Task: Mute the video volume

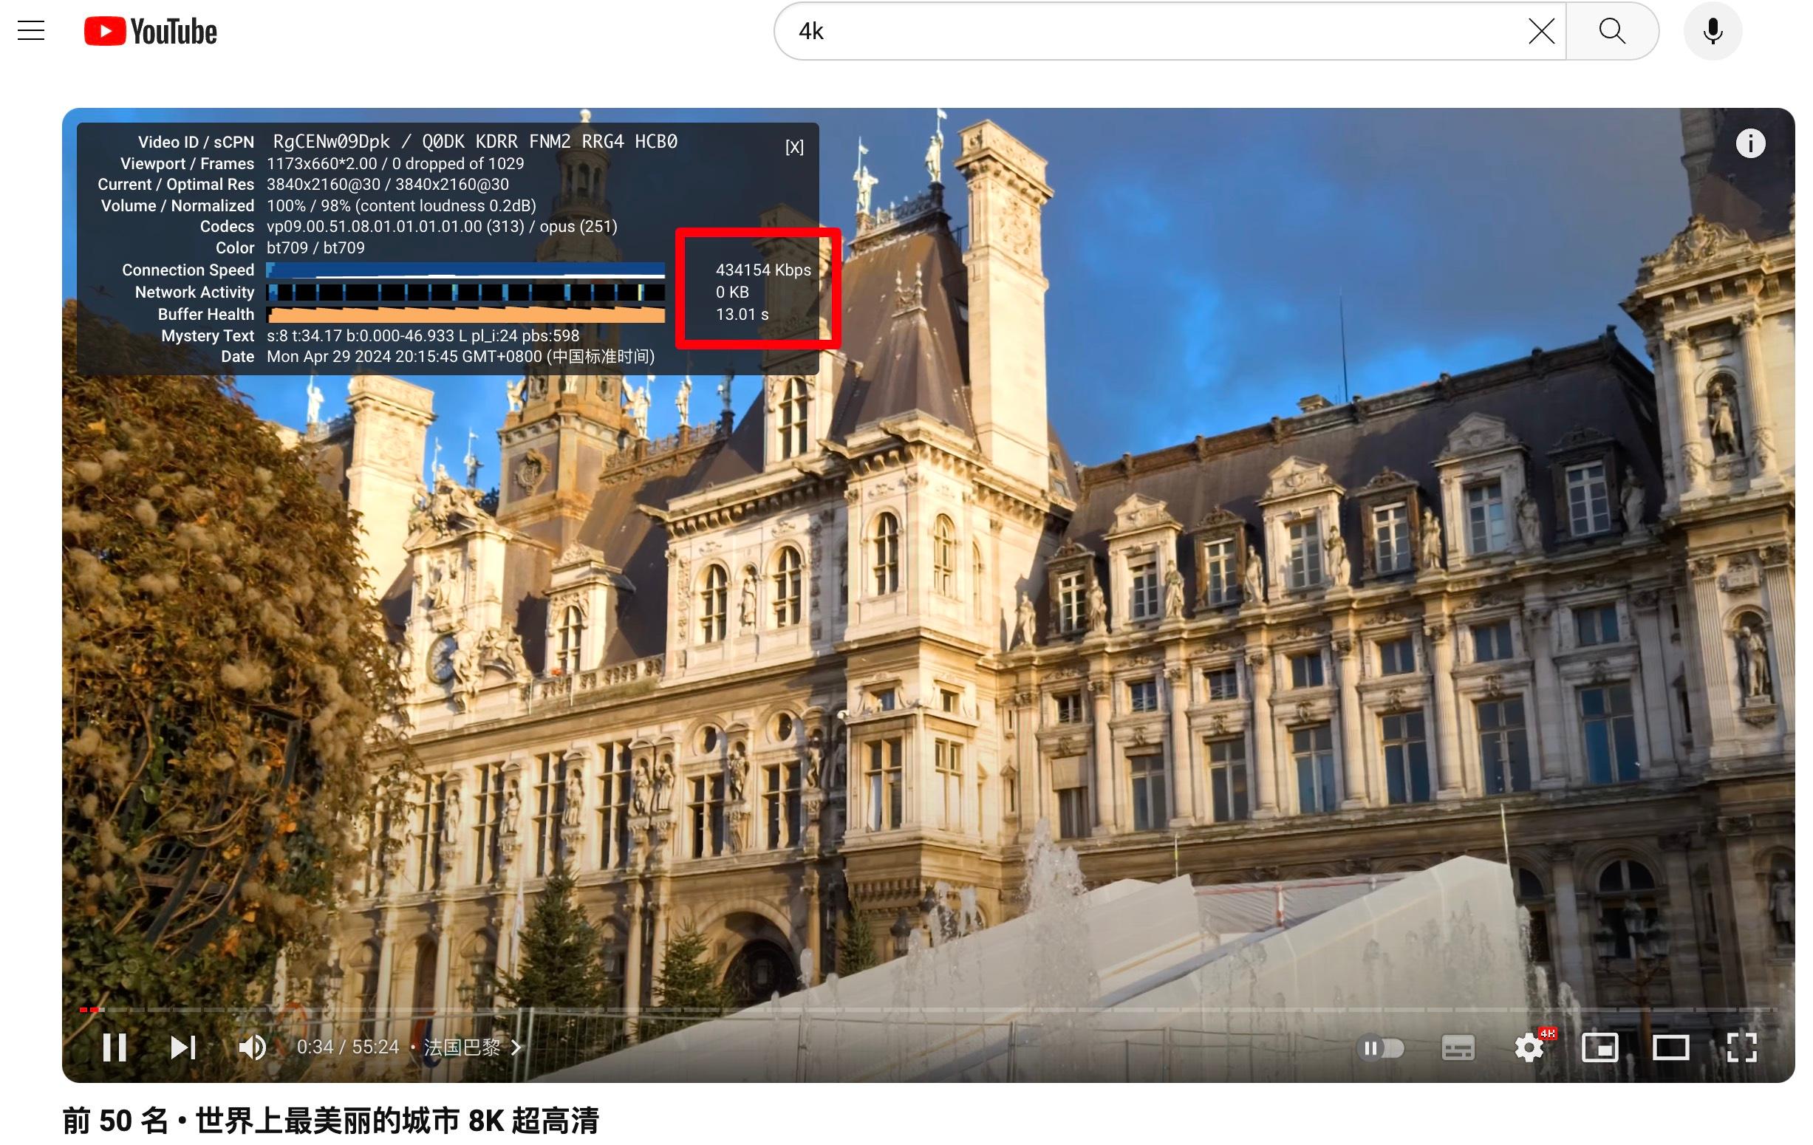Action: pyautogui.click(x=252, y=1047)
